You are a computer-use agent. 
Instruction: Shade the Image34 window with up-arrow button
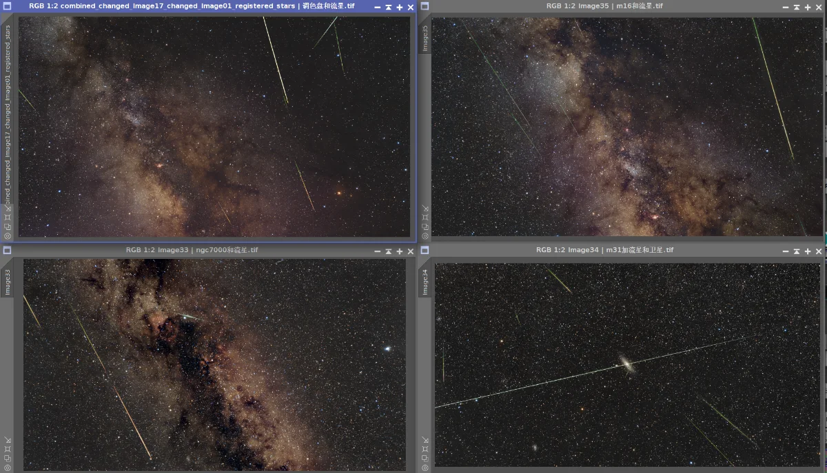(x=797, y=251)
